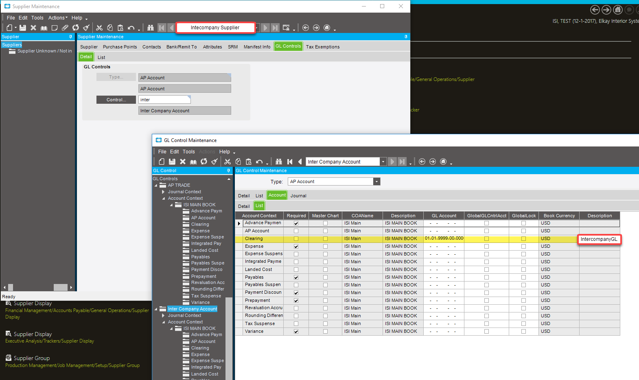639x380 pixels.
Task: Open Actions menu in Supplier Maintenance
Action: point(58,18)
